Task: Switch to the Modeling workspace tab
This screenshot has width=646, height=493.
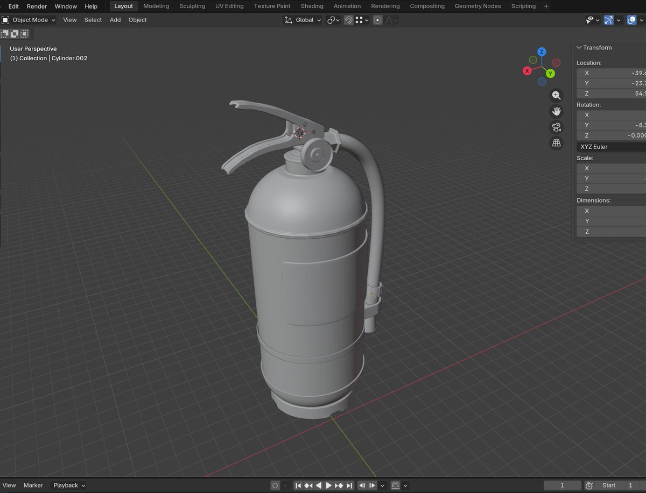Action: coord(156,6)
